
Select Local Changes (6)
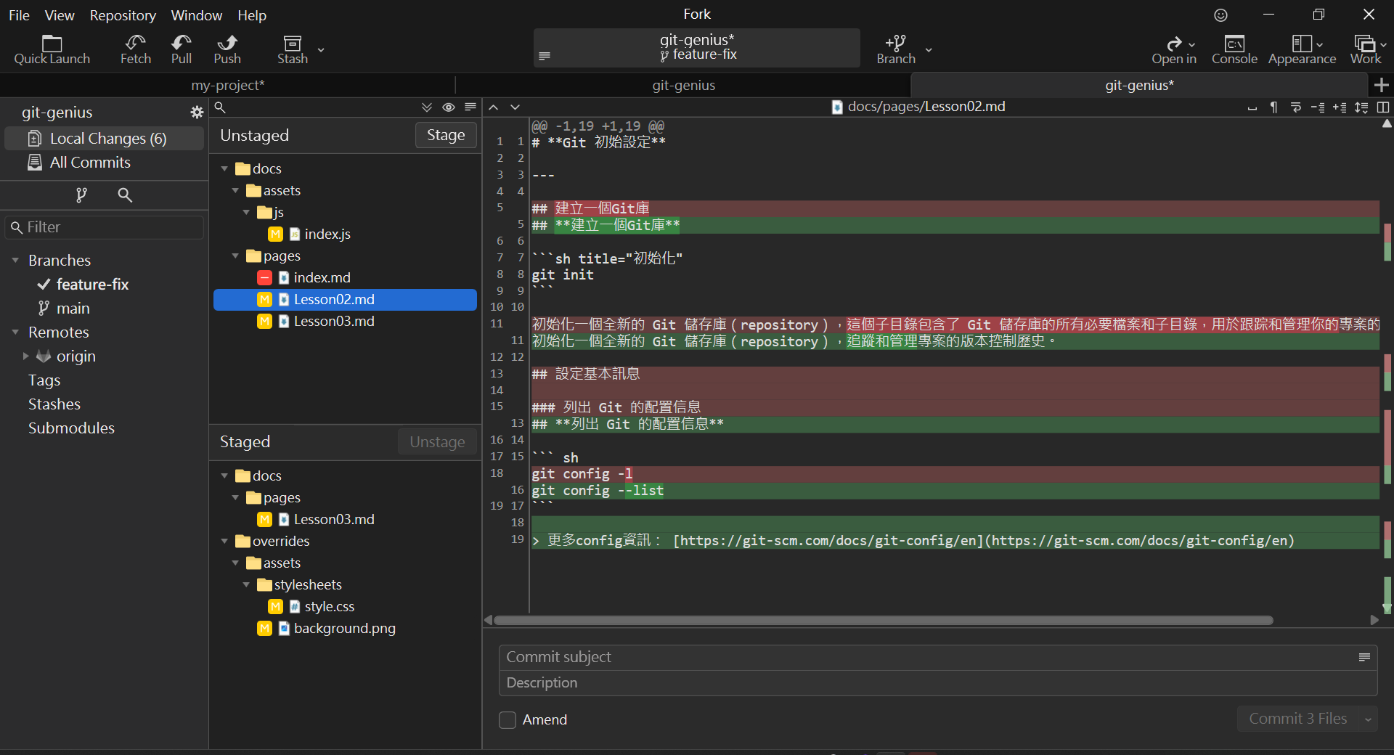point(104,139)
